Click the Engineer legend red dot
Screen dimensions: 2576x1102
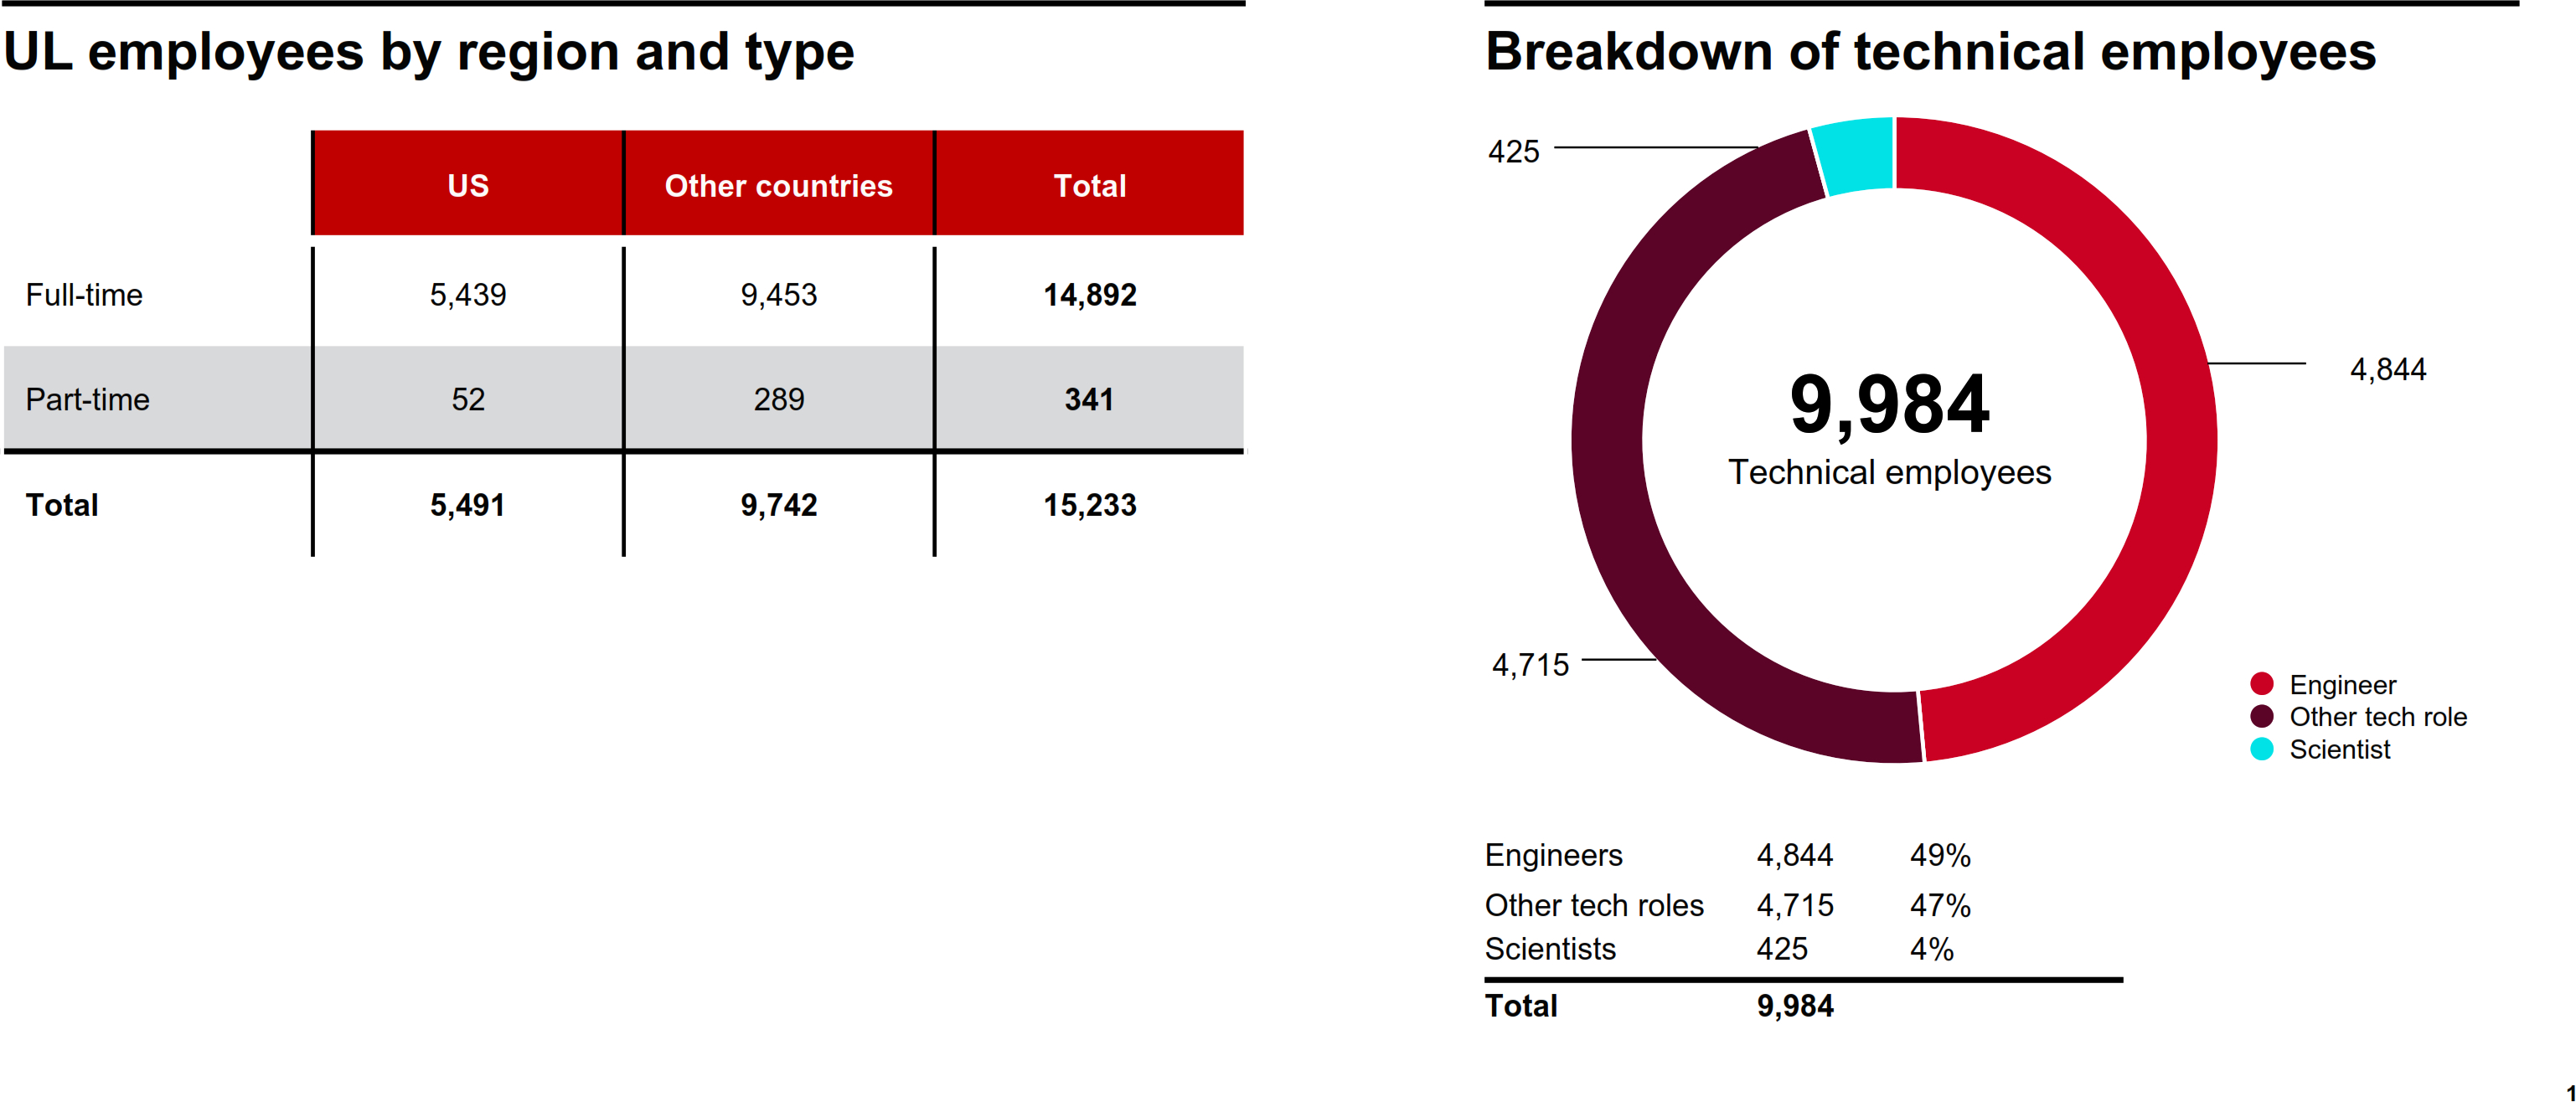[2261, 684]
